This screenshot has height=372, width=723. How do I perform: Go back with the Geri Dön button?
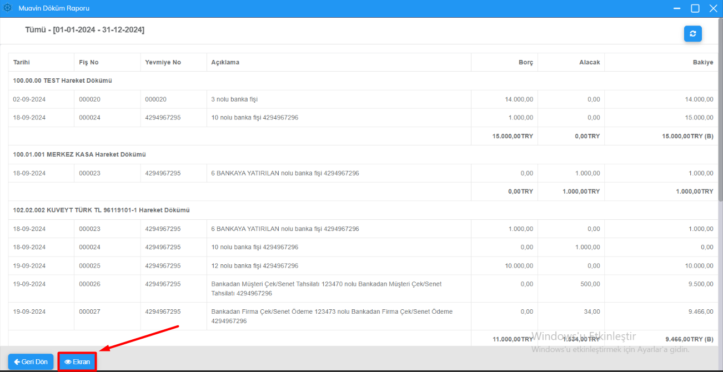[x=31, y=362]
